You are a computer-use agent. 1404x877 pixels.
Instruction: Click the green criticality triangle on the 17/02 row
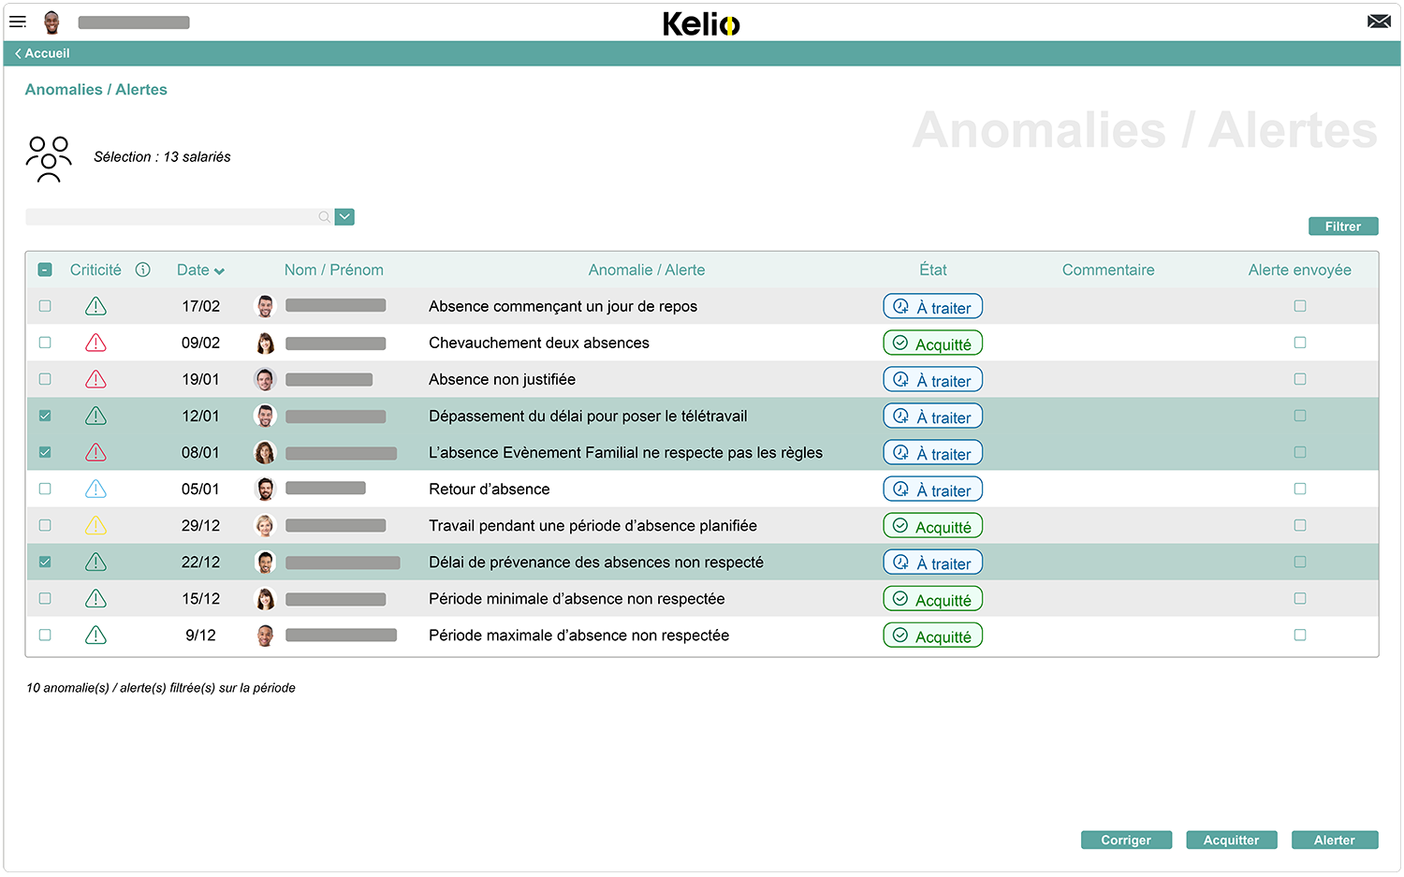click(x=95, y=305)
